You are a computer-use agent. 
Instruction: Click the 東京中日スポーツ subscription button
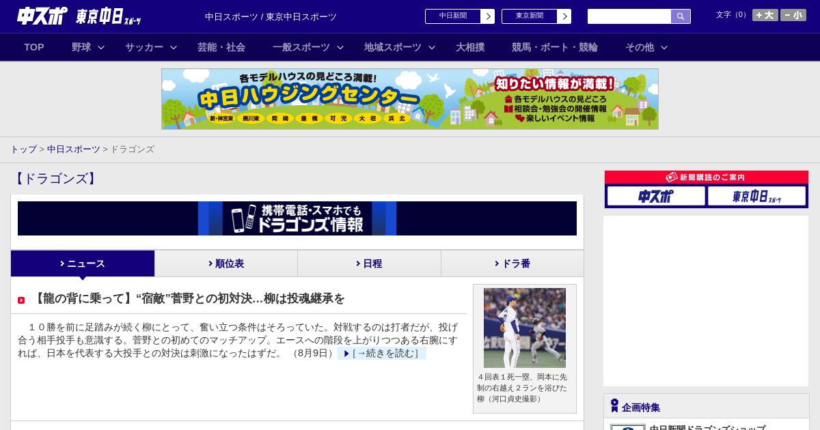(757, 196)
